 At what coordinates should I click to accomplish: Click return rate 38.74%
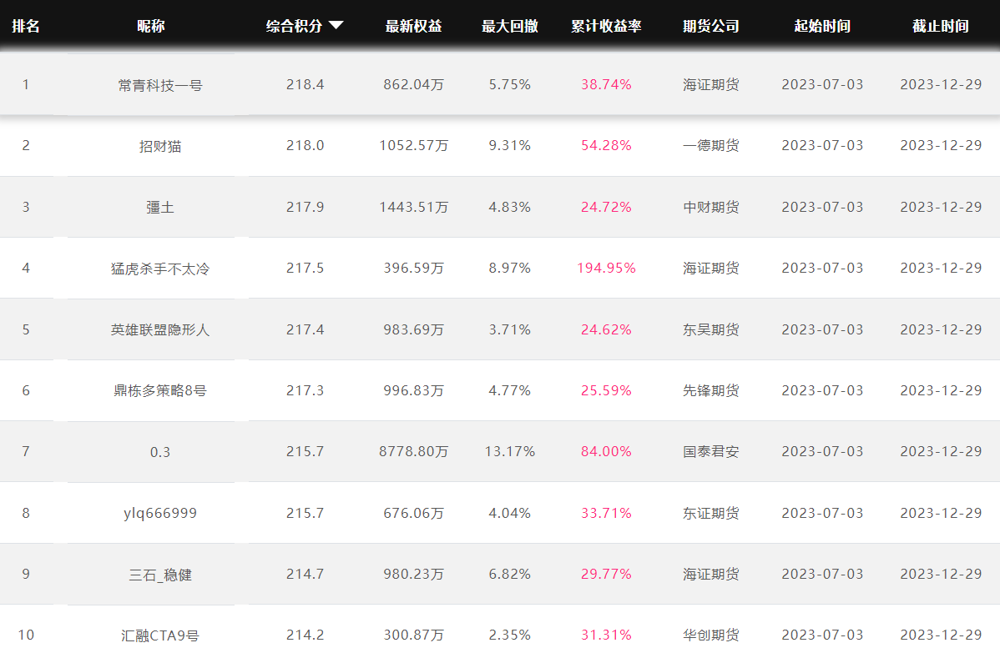(606, 85)
